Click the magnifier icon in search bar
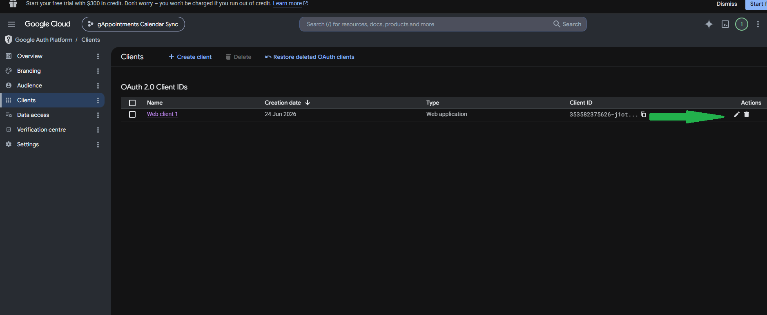 (557, 24)
